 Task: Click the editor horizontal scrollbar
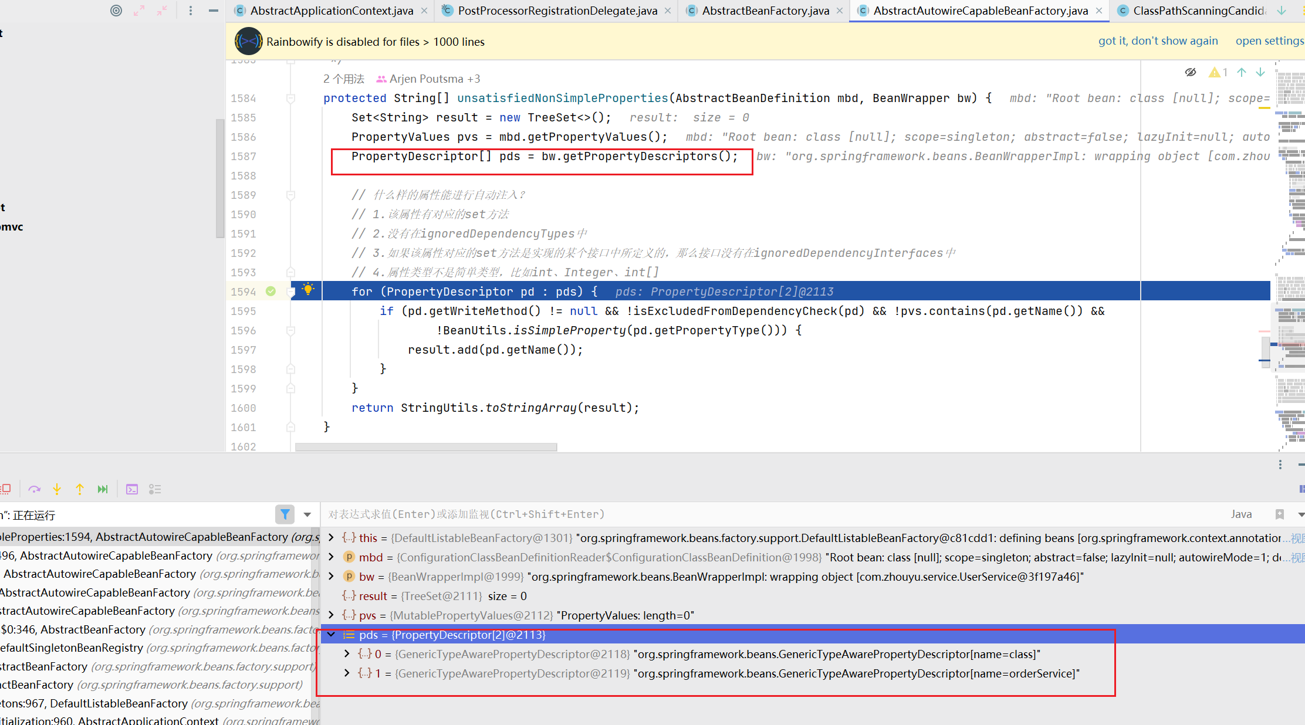pyautogui.click(x=426, y=447)
